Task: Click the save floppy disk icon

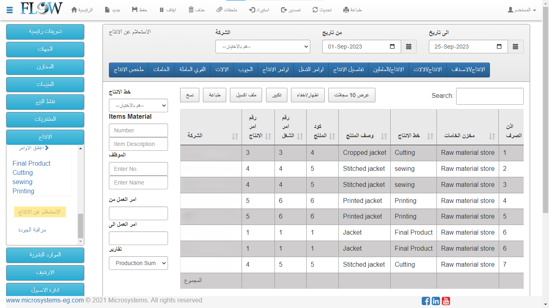Action: click(135, 10)
